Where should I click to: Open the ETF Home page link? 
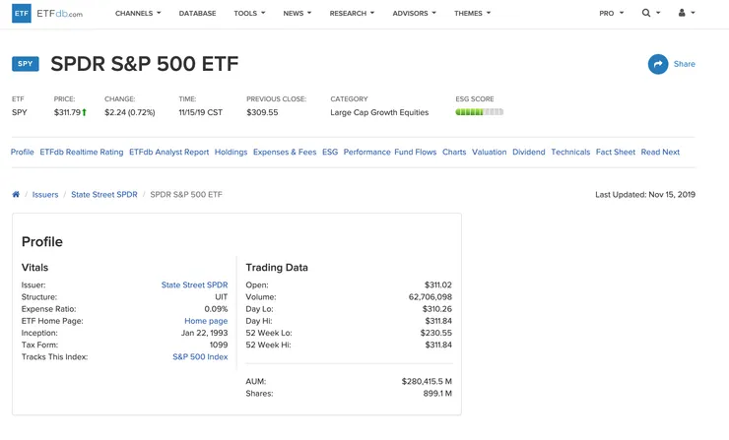206,321
